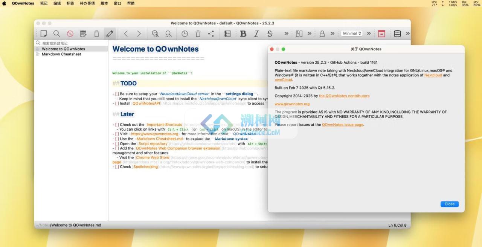Open the QOwnNotes contributors link

coord(344,96)
